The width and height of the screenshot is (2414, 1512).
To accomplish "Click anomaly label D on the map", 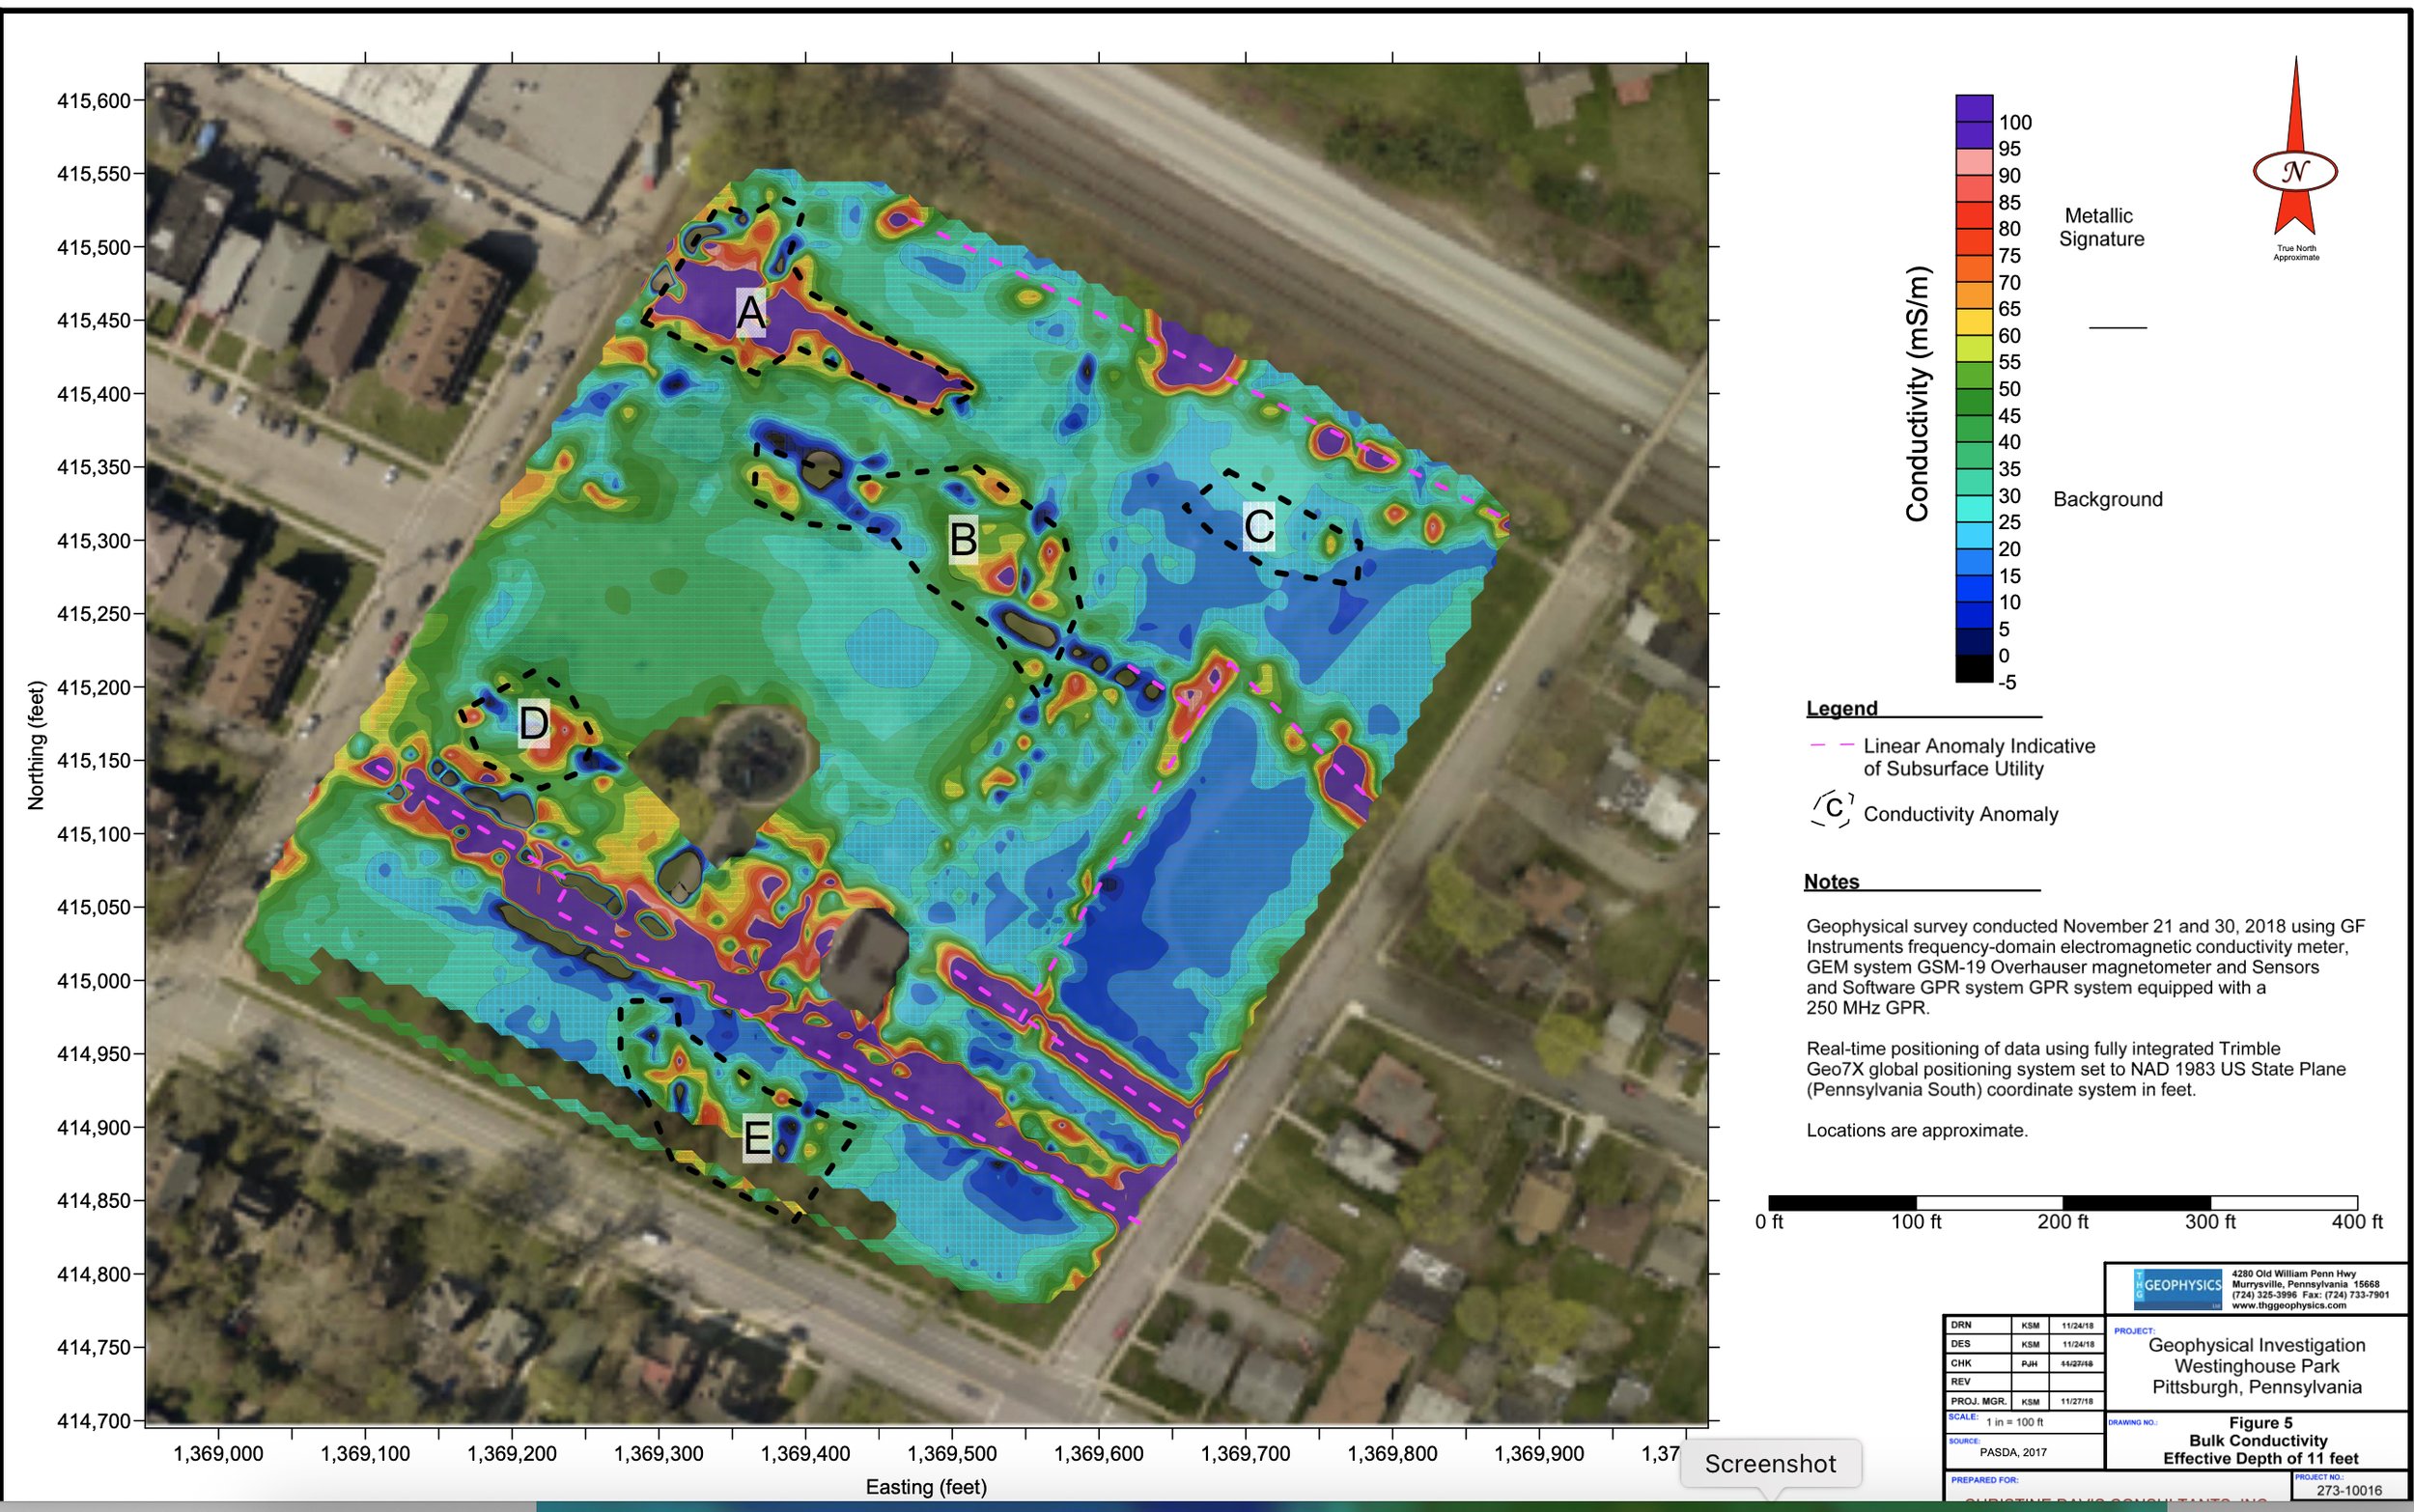I will pyautogui.click(x=533, y=723).
